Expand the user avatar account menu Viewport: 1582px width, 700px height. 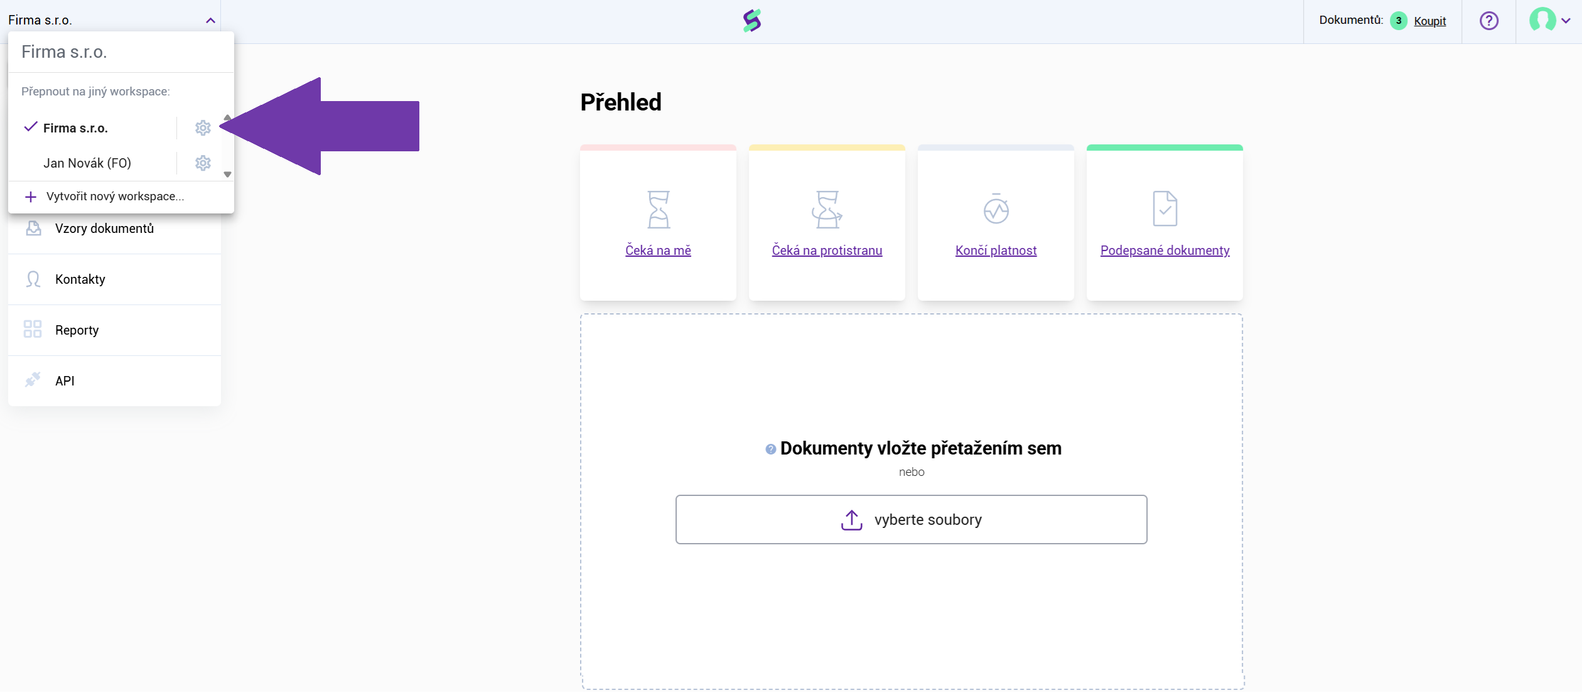(x=1549, y=20)
